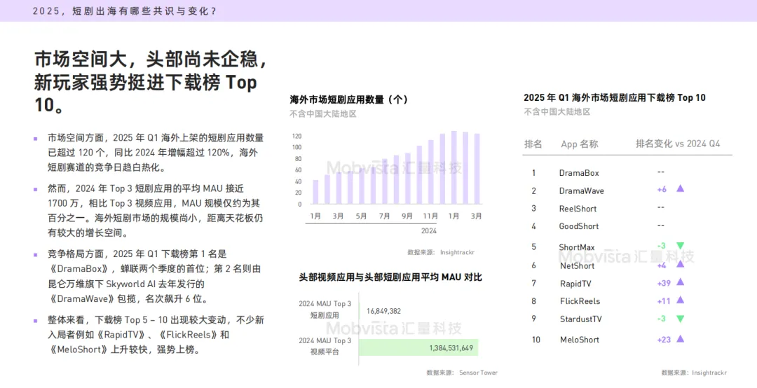Click the main headline 市场空间大，头部尚未企稳
Screen dimensions: 757x388
tap(151, 60)
